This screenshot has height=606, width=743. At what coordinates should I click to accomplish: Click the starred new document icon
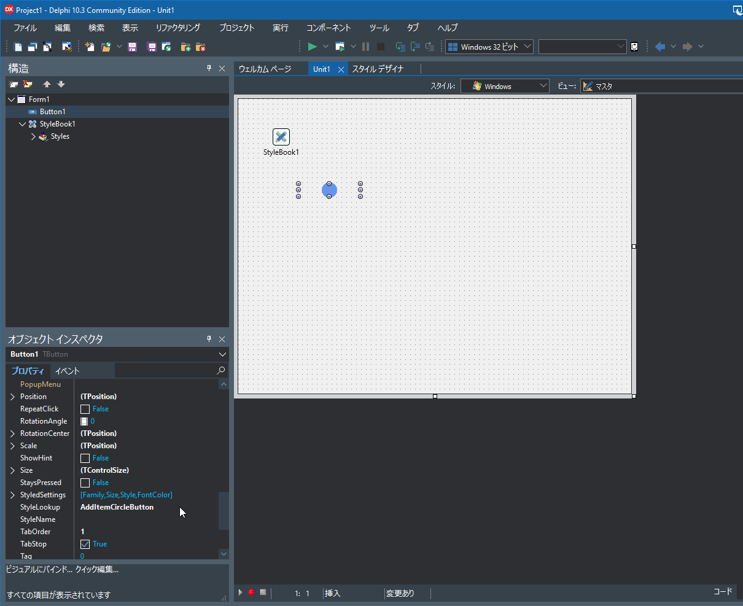pyautogui.click(x=90, y=47)
